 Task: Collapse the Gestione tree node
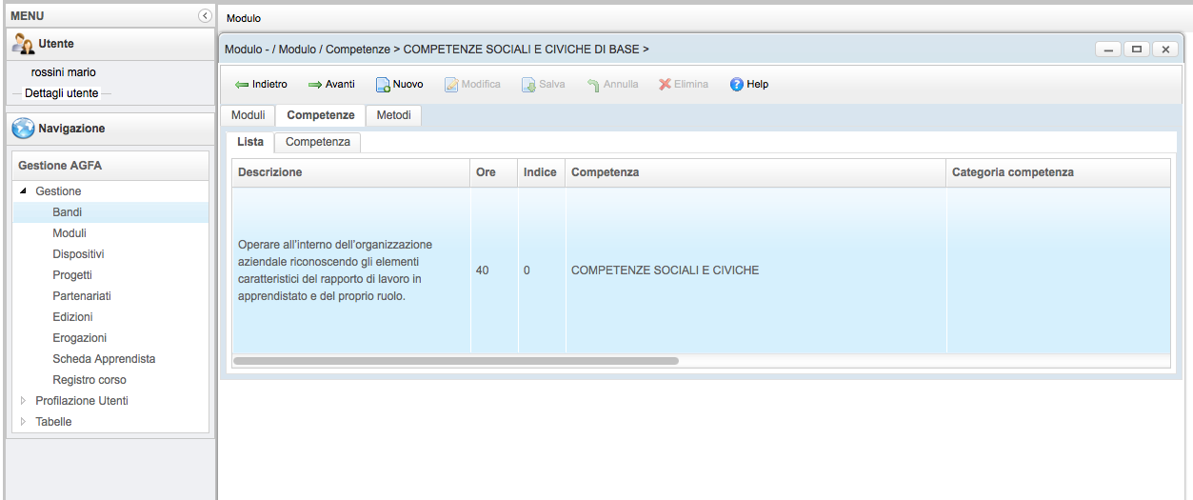pos(24,191)
